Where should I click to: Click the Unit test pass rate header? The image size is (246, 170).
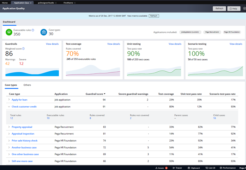[x=191, y=94]
